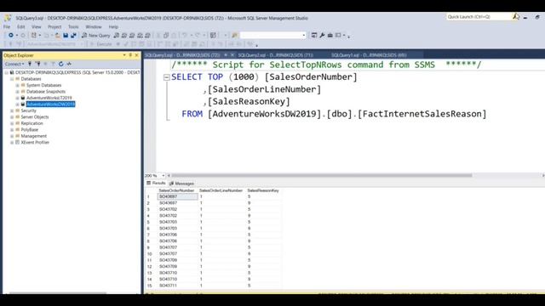The width and height of the screenshot is (545, 306).
Task: Click into the toolbar search input field
Action: pos(271,36)
